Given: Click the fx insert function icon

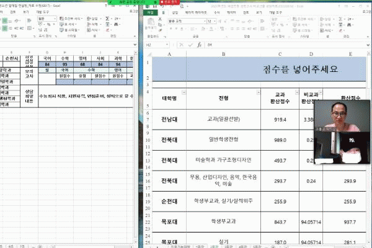Looking at the screenshot, I should [x=199, y=45].
